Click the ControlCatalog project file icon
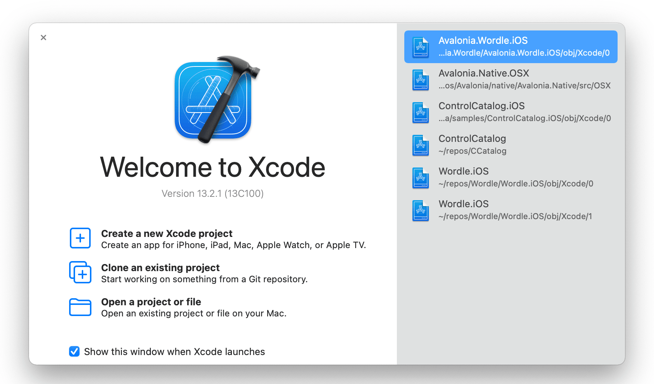654x384 pixels. pos(421,145)
